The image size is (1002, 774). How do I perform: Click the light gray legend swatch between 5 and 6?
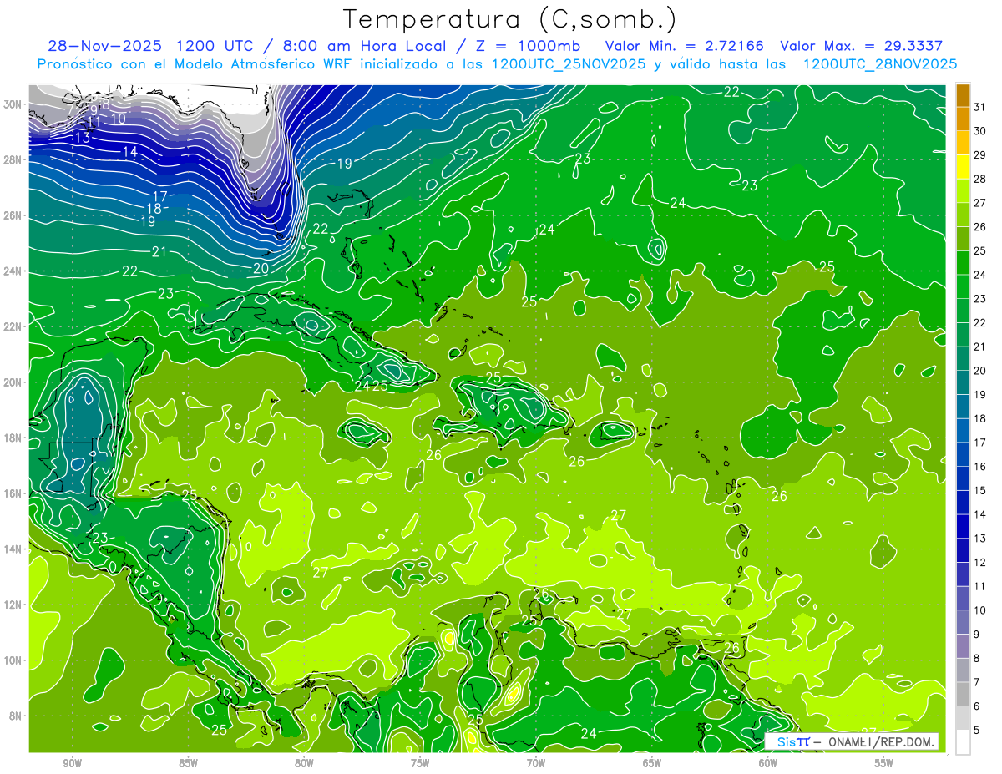964,718
